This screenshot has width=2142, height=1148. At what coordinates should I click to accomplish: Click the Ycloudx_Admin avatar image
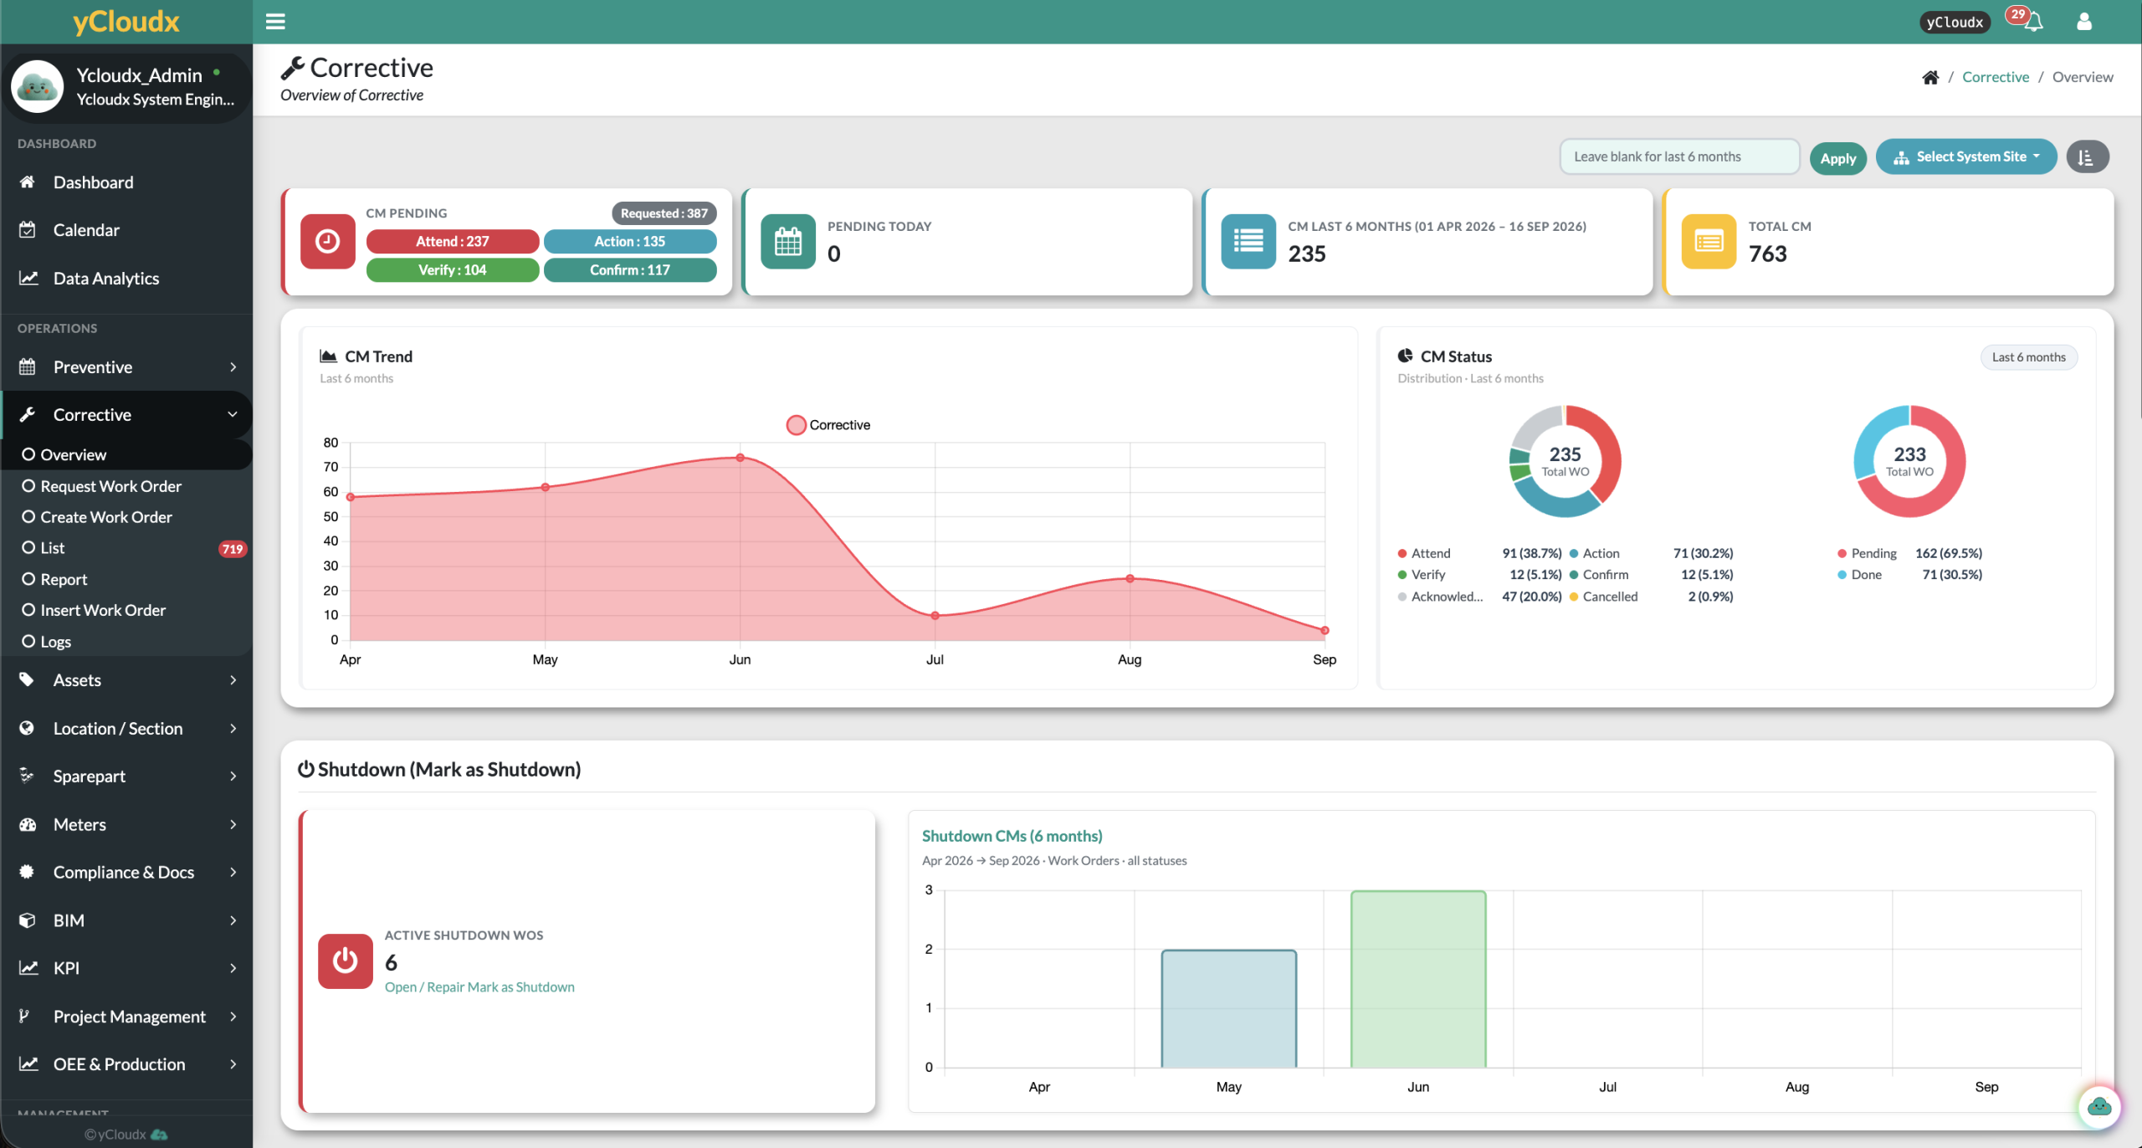(x=37, y=86)
